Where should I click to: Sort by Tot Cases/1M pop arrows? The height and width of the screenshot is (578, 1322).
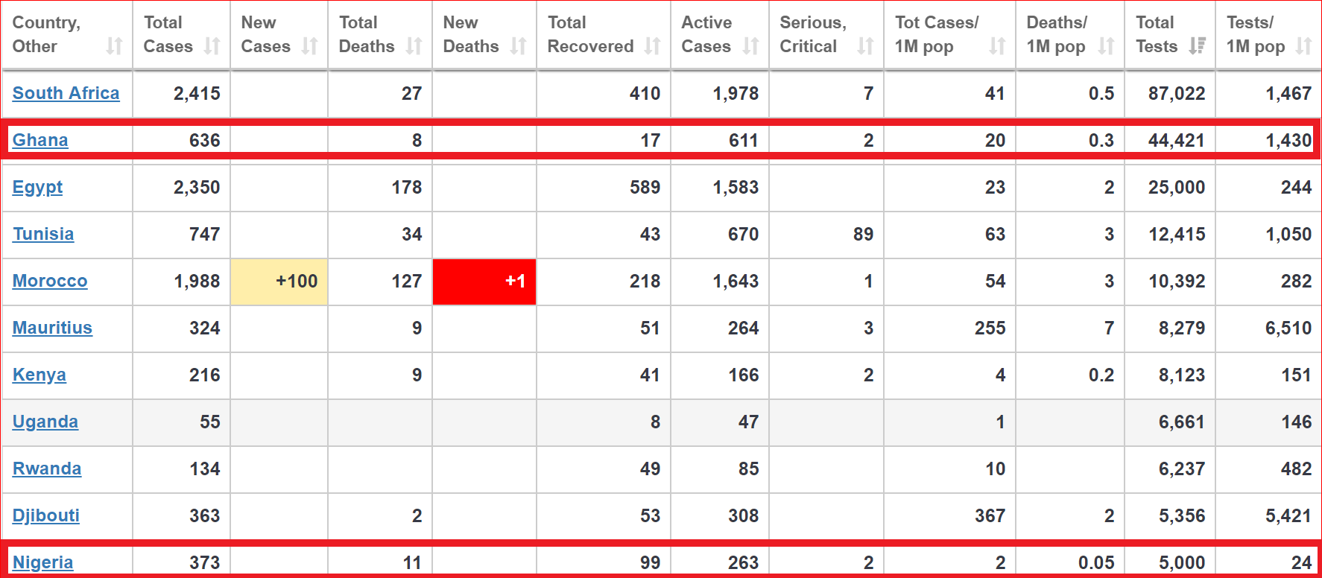[997, 46]
